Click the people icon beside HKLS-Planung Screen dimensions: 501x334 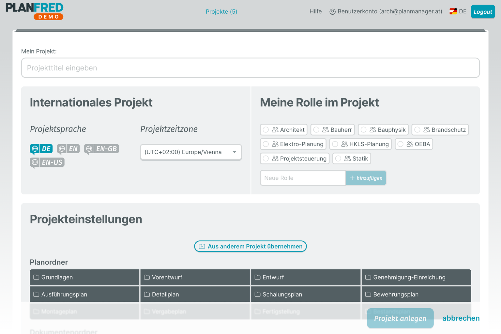[x=344, y=144]
